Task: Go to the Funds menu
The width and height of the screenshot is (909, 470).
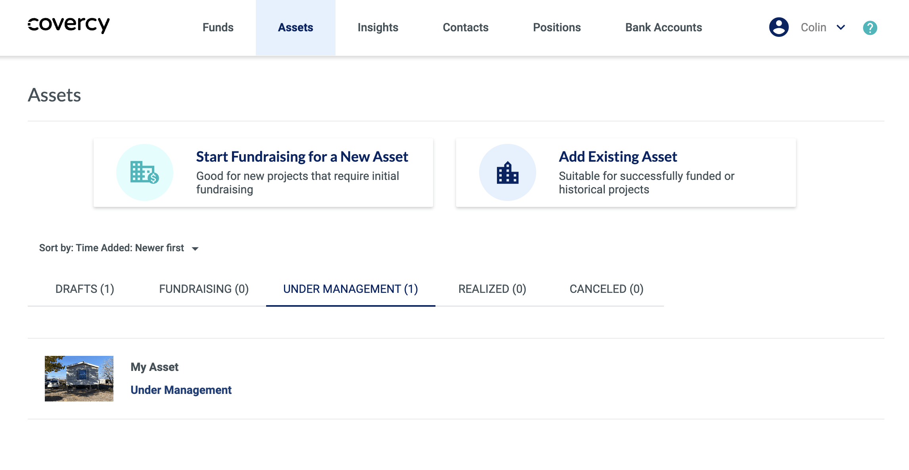Action: (218, 27)
